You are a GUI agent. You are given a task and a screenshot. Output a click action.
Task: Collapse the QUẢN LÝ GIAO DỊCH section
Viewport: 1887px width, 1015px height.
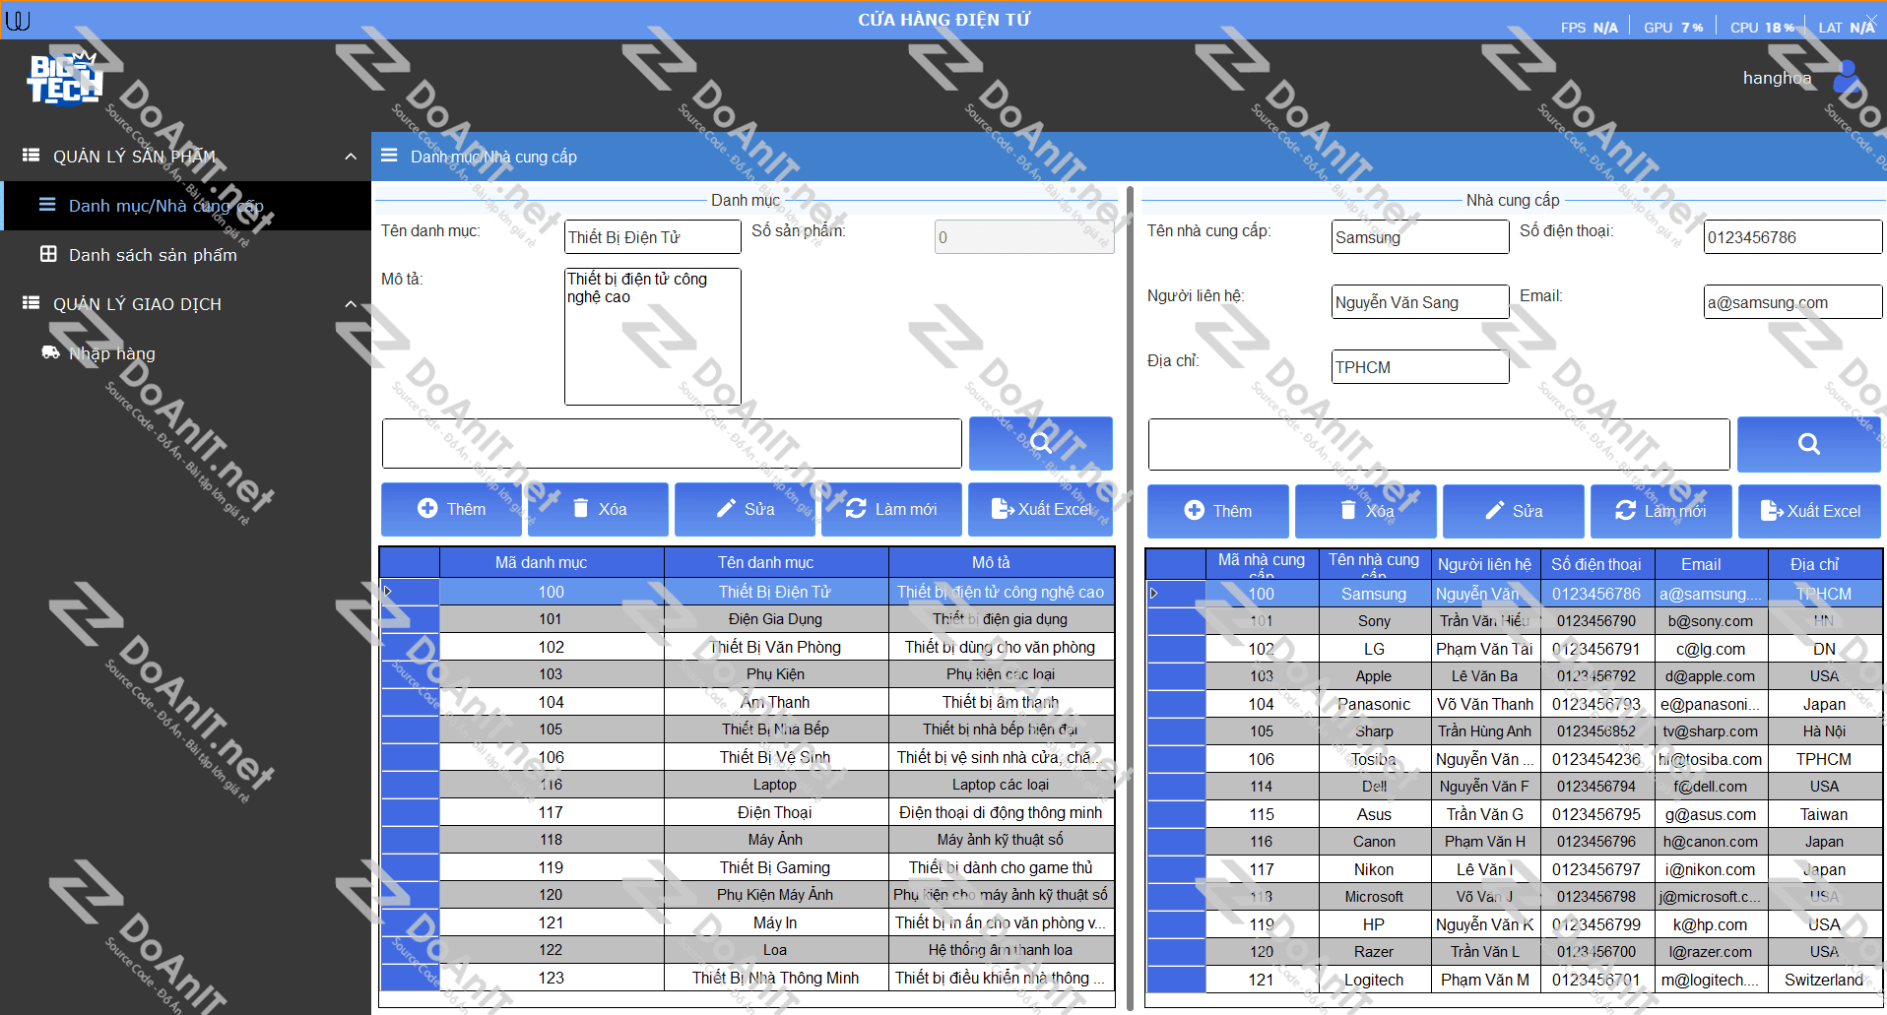351,304
